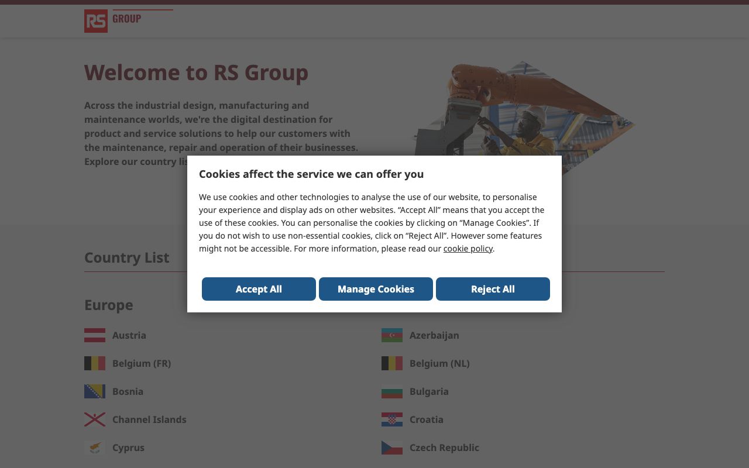Open the Croatia country link
Screen dimensions: 749x468
(427, 419)
